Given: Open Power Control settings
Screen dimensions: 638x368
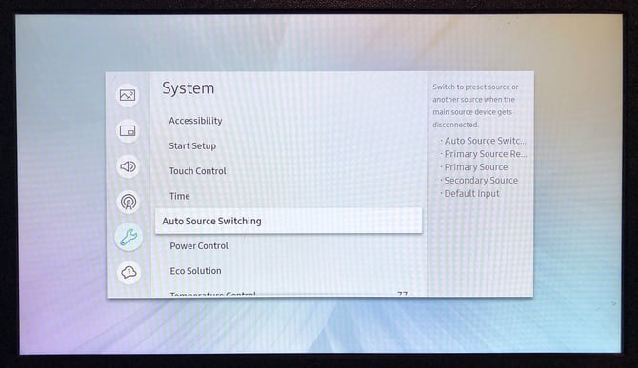Looking at the screenshot, I should 199,245.
